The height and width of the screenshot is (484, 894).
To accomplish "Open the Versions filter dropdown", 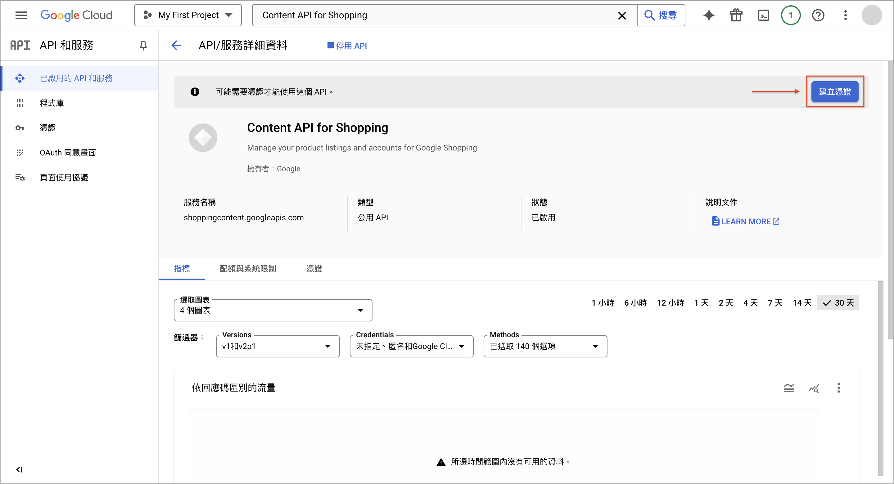I will (278, 346).
